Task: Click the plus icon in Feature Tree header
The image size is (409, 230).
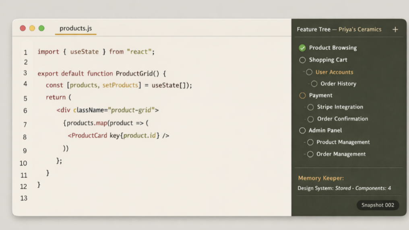Action: (395, 29)
